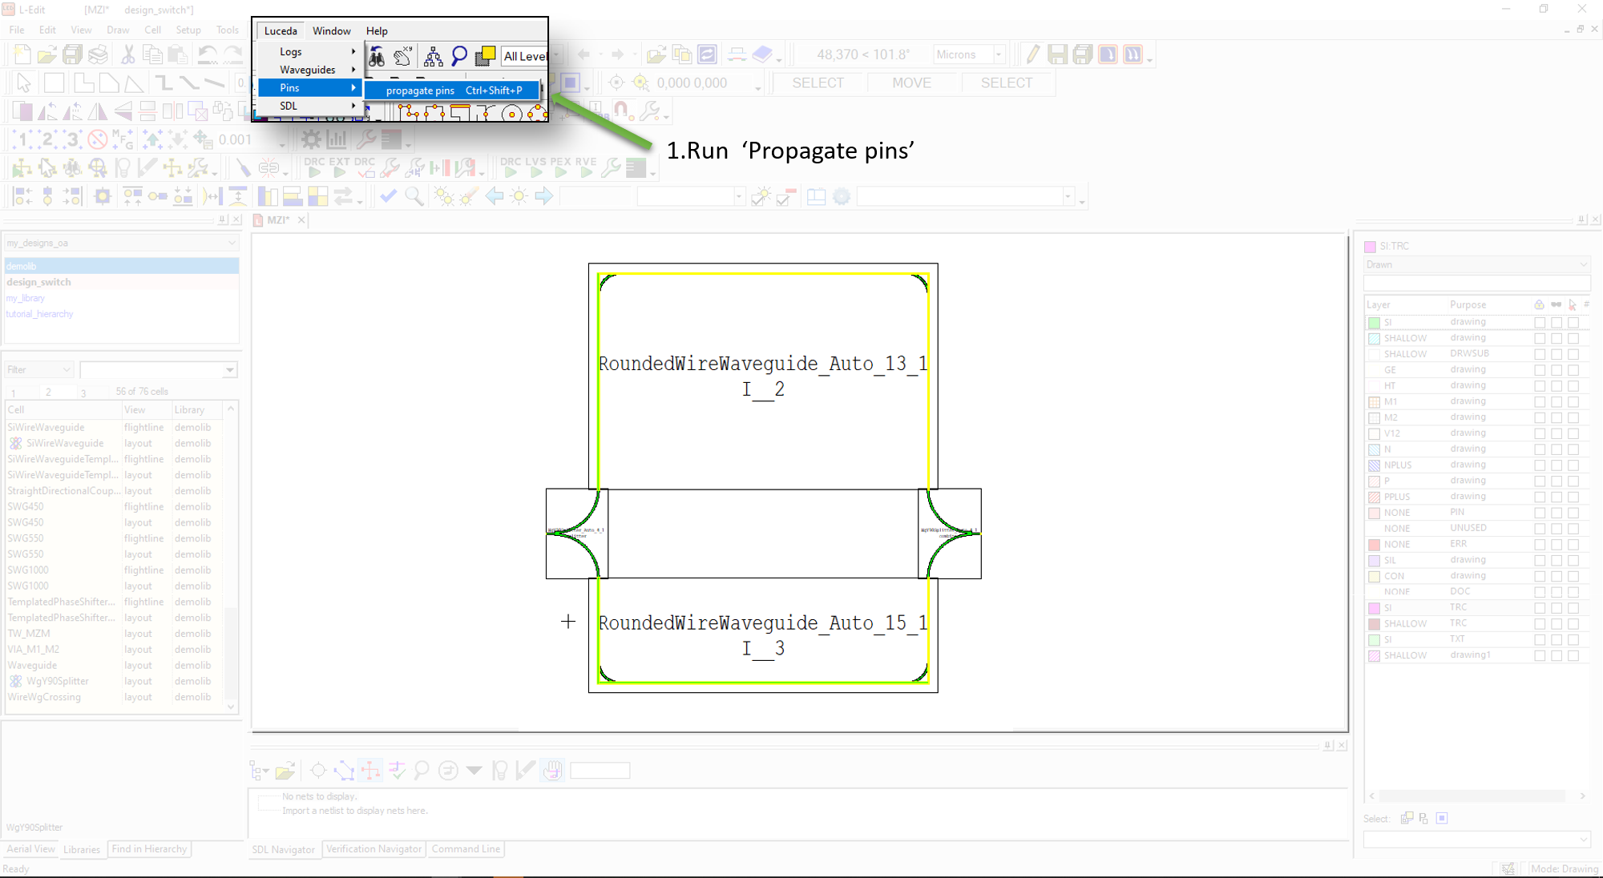Click the hierarchy tree icon
This screenshot has width=1603, height=878.
pyautogui.click(x=433, y=56)
